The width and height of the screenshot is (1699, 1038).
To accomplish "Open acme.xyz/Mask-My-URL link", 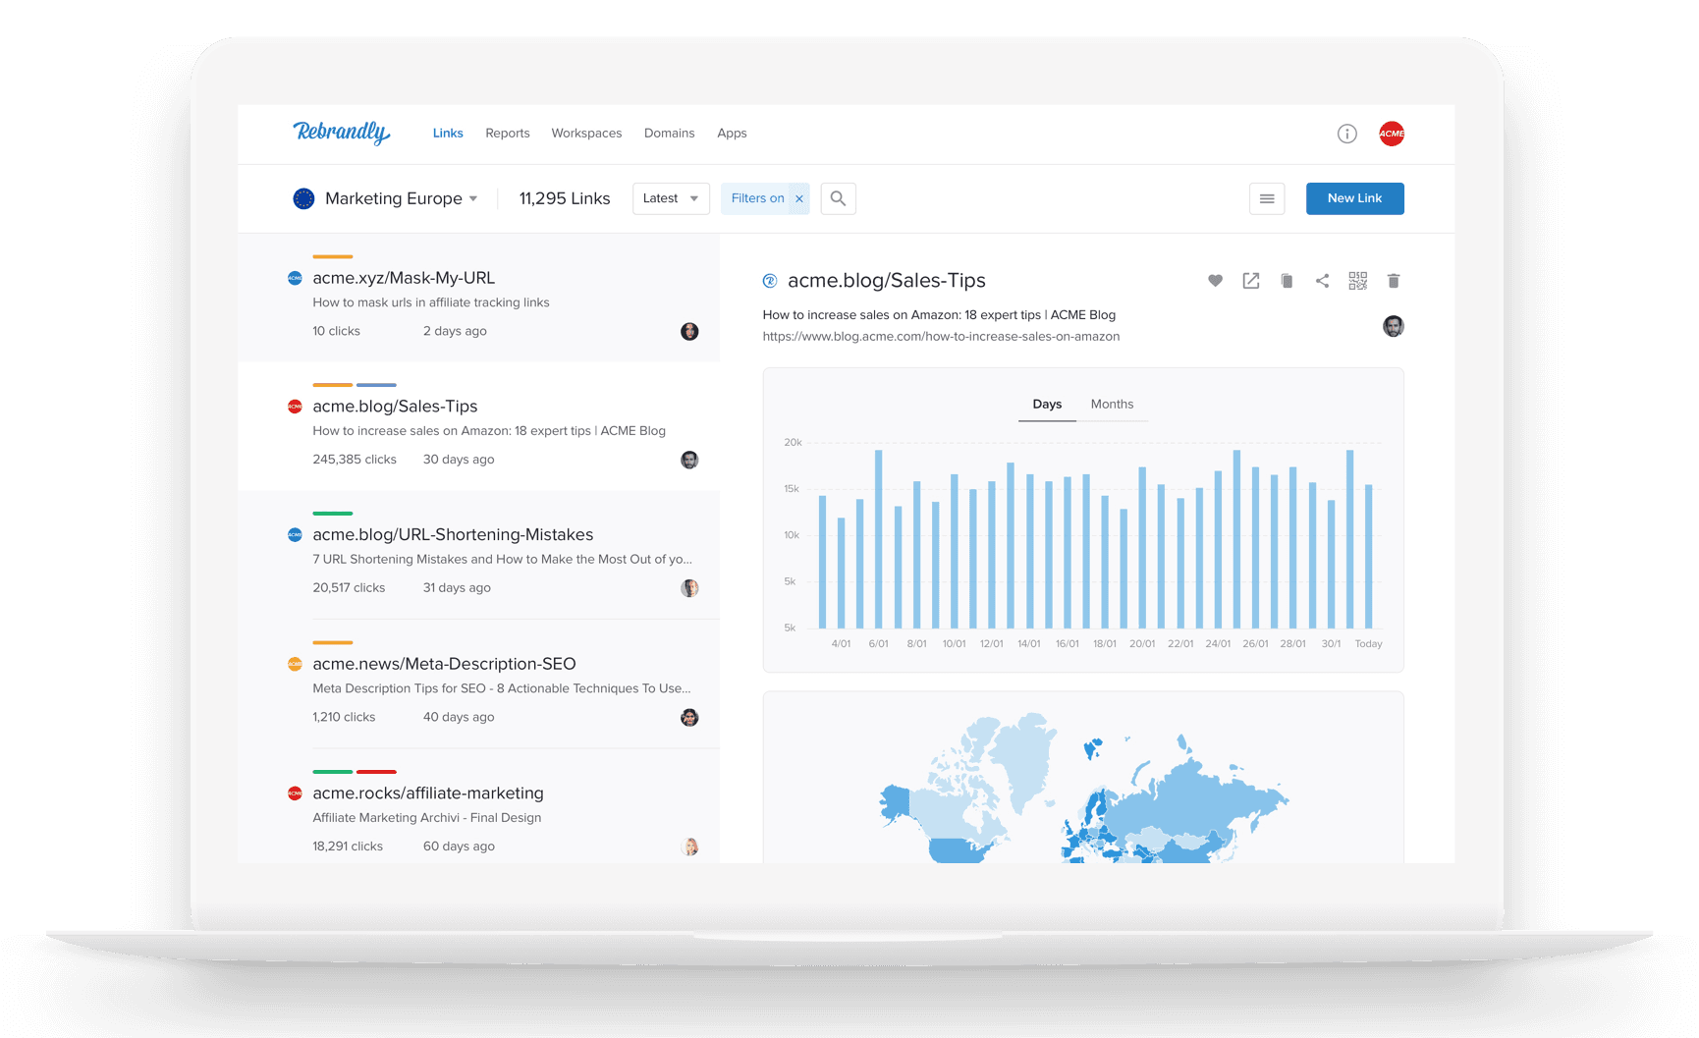I will click(x=404, y=278).
